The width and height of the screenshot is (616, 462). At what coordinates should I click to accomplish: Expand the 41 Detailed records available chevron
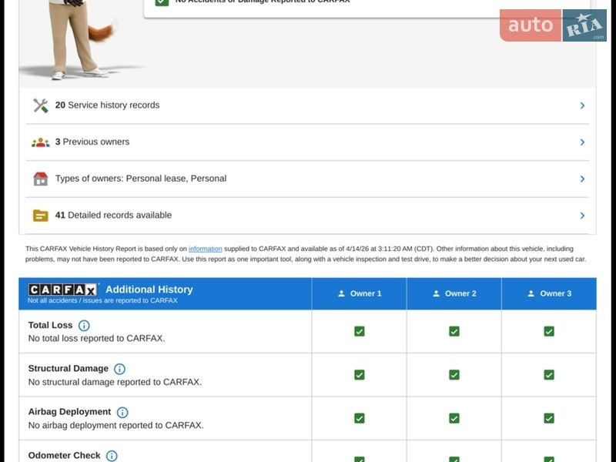click(x=582, y=216)
